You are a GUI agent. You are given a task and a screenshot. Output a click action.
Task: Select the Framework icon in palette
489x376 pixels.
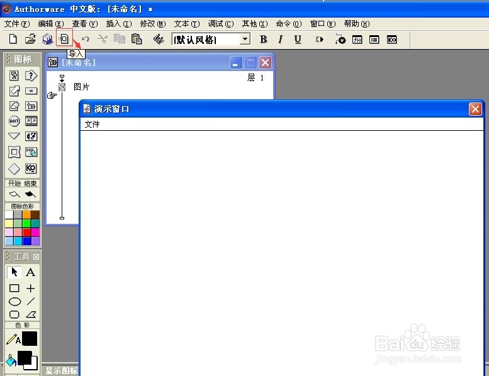pos(14,152)
